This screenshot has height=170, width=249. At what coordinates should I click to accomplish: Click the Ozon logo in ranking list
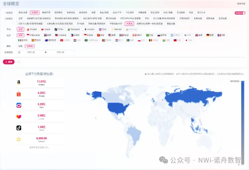pos(18,105)
